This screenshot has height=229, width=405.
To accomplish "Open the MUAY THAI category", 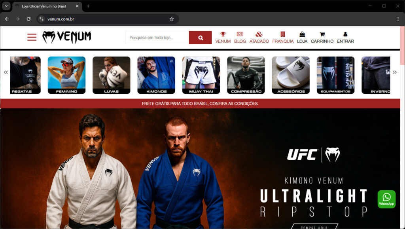I will tap(201, 75).
